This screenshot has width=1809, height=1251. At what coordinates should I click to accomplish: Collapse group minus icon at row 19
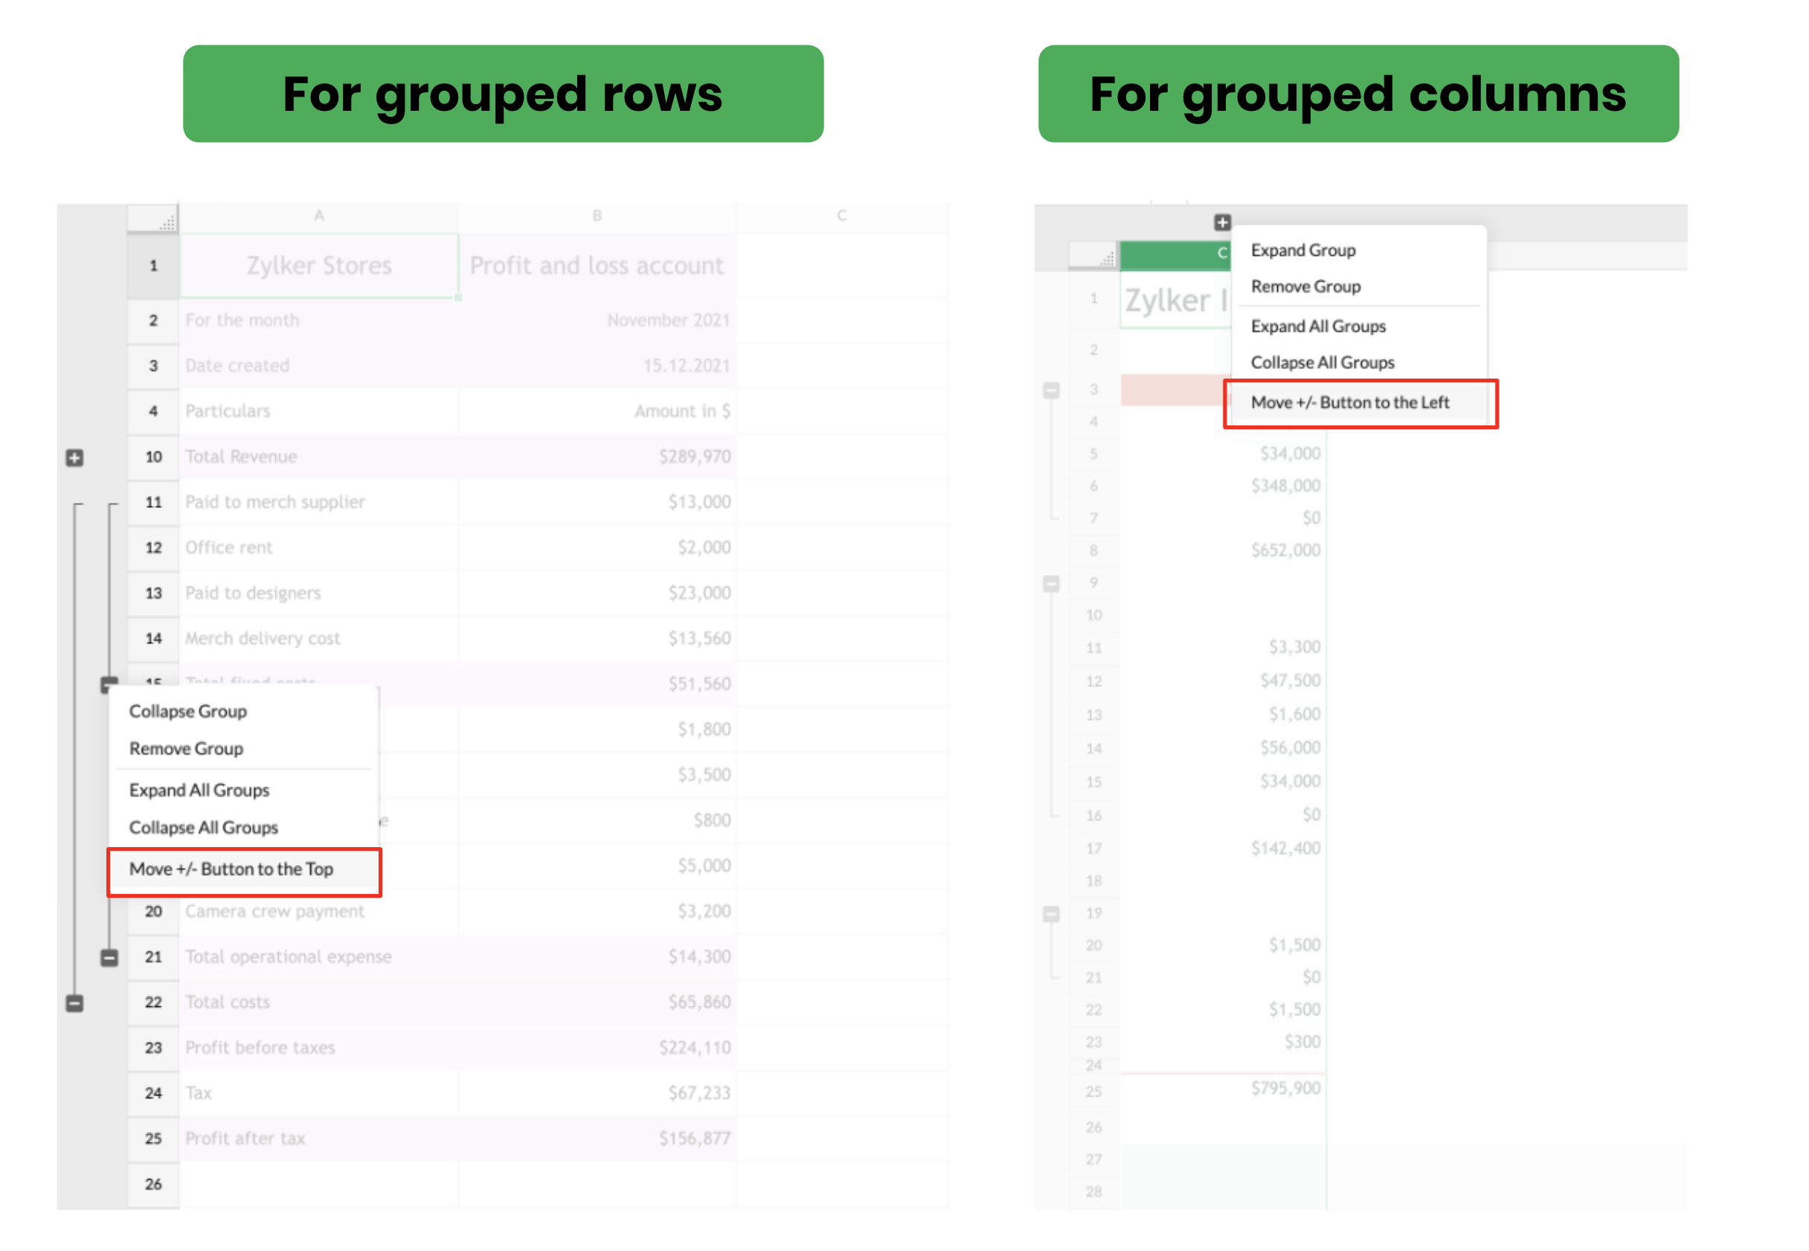click(x=1051, y=914)
